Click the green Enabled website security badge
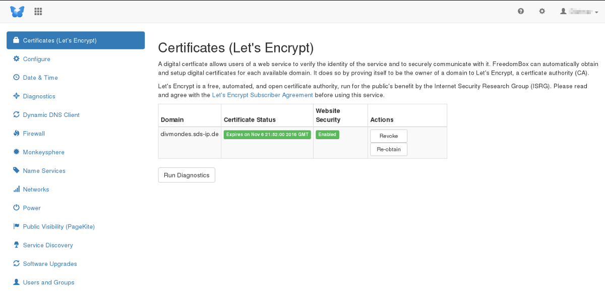605x296 pixels. point(327,135)
